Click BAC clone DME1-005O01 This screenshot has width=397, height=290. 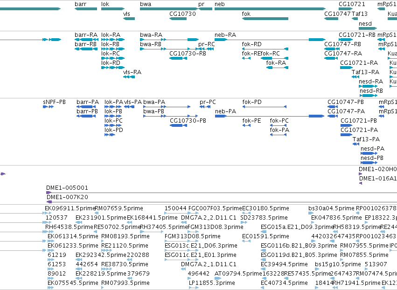(222, 193)
